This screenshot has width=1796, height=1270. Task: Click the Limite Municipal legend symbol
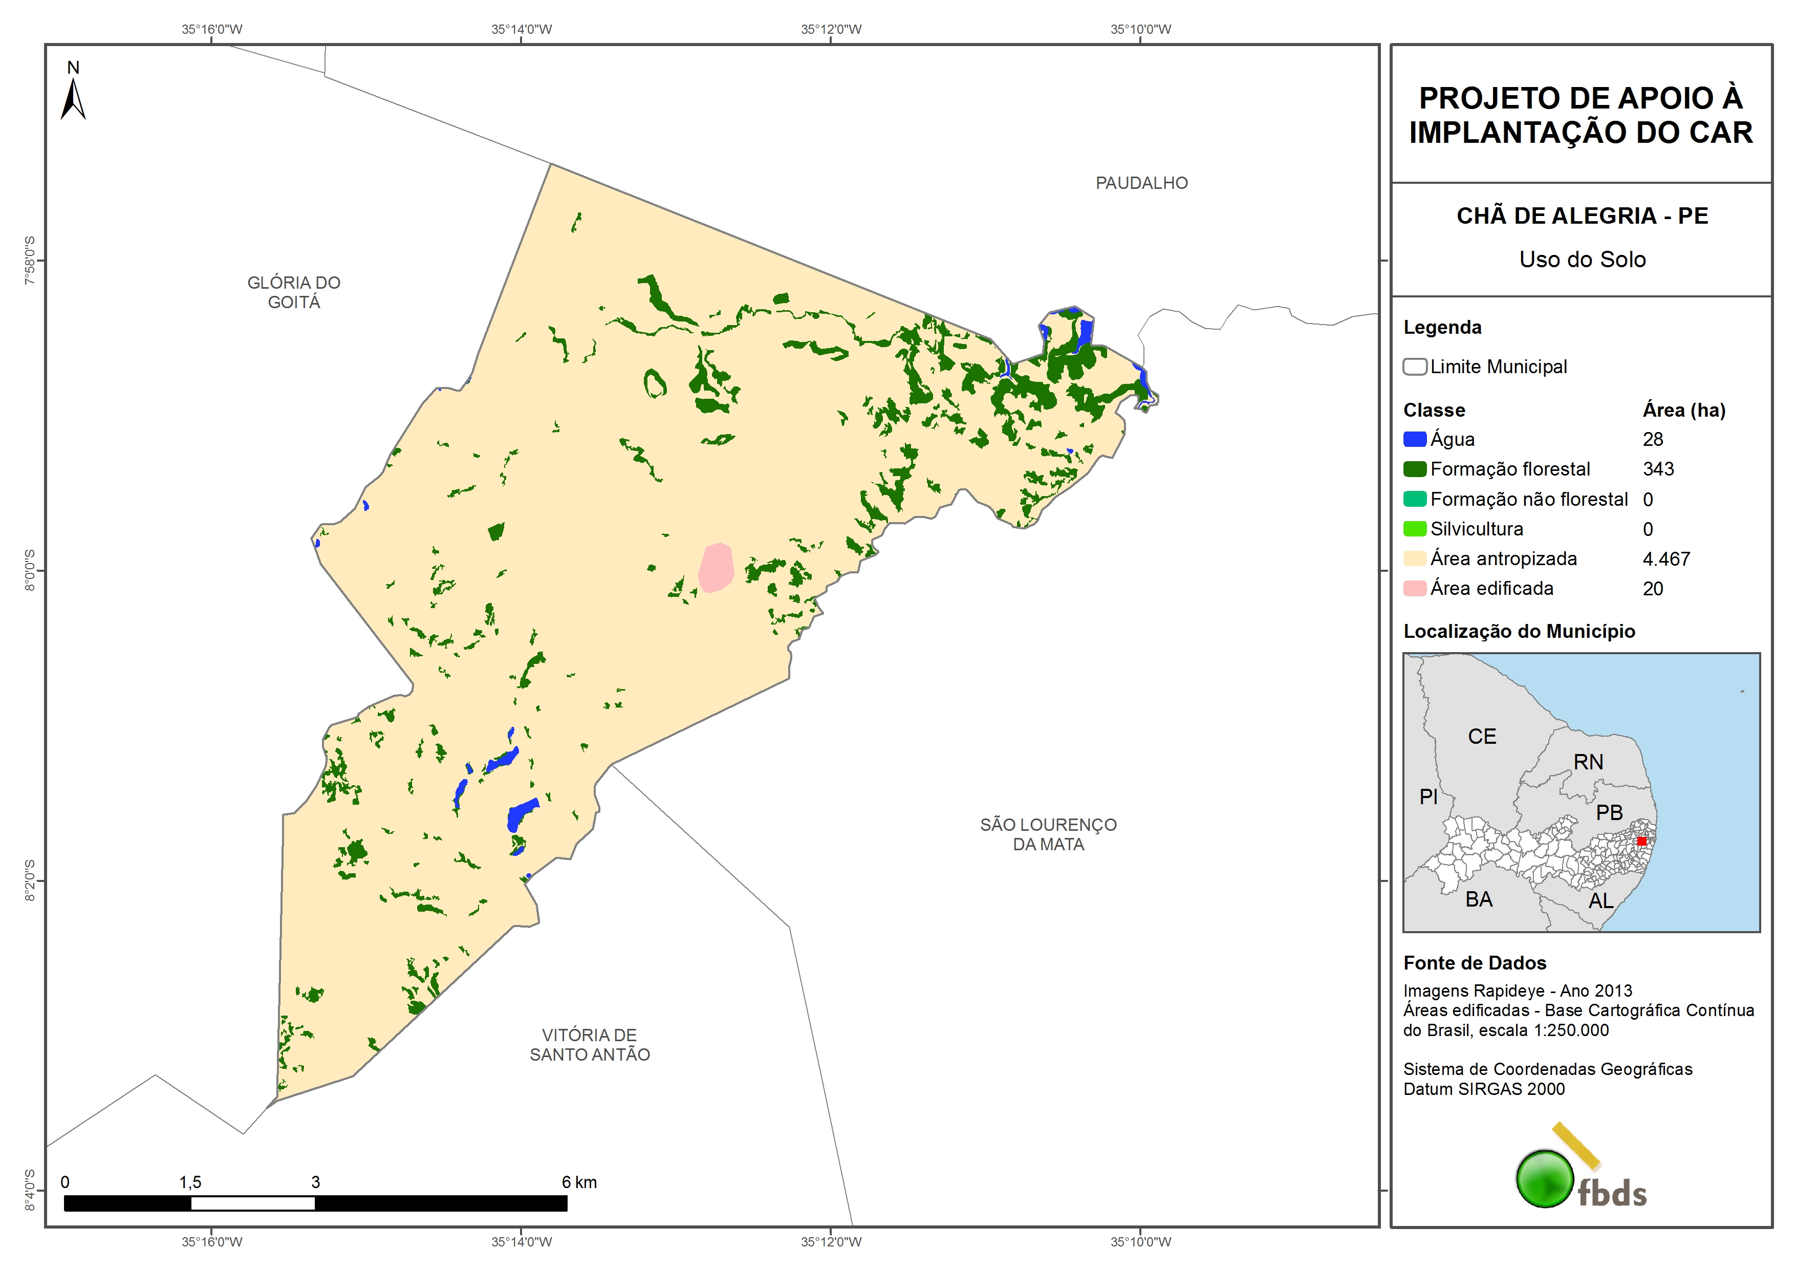click(1414, 367)
